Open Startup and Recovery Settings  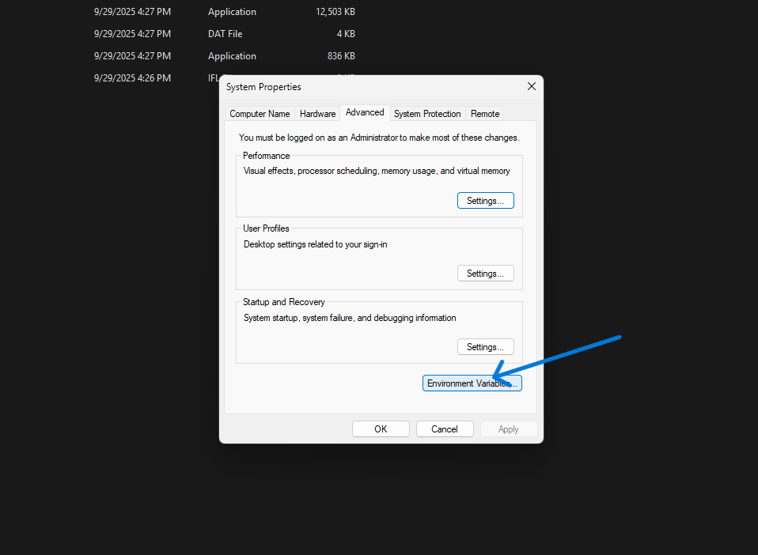485,347
